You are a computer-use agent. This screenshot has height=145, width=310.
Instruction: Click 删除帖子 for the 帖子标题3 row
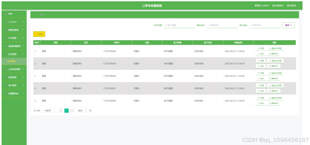click(x=274, y=79)
